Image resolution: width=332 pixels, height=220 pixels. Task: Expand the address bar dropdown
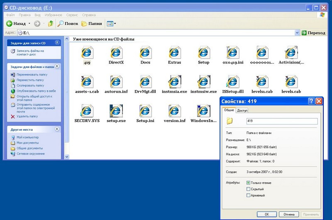click(x=297, y=33)
